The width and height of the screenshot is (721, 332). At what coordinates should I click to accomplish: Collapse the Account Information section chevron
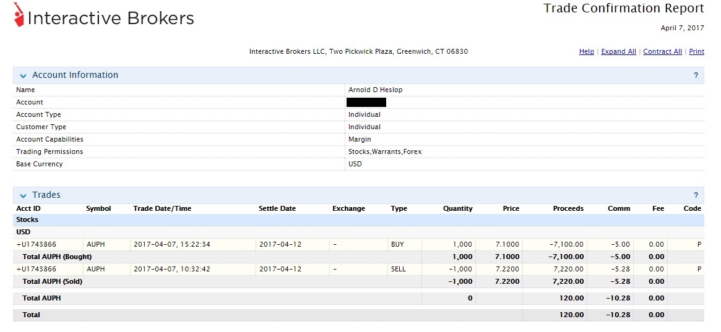coord(23,76)
